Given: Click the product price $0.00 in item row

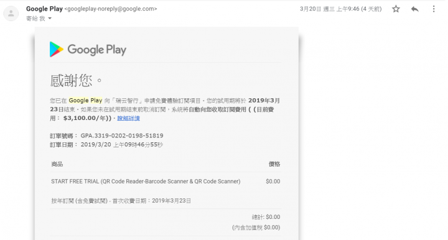Looking at the screenshot, I should pyautogui.click(x=273, y=181).
